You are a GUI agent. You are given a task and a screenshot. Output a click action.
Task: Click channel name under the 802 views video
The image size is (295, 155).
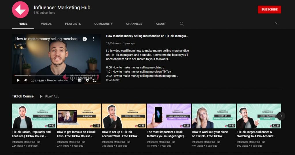tap(251, 142)
